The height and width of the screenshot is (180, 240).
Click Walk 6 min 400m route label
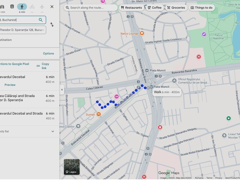167,92
